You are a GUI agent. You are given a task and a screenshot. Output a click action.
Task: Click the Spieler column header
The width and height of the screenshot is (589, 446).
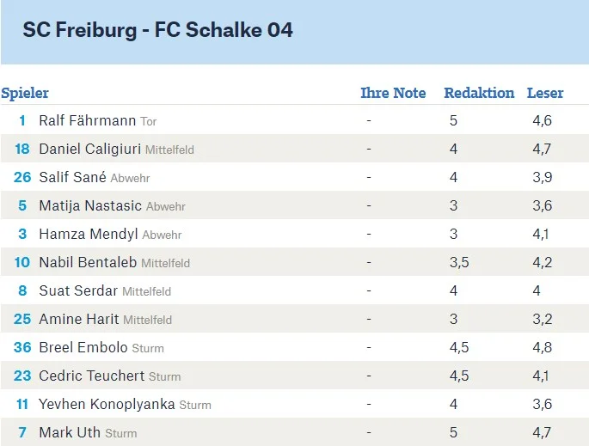tap(25, 93)
